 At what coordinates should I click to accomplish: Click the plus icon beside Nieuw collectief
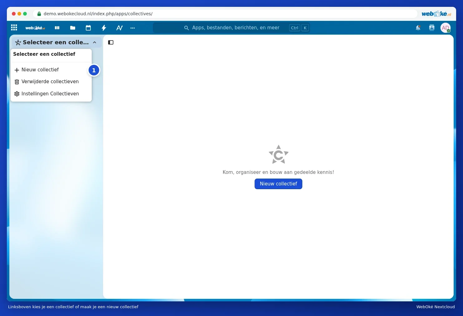point(17,70)
